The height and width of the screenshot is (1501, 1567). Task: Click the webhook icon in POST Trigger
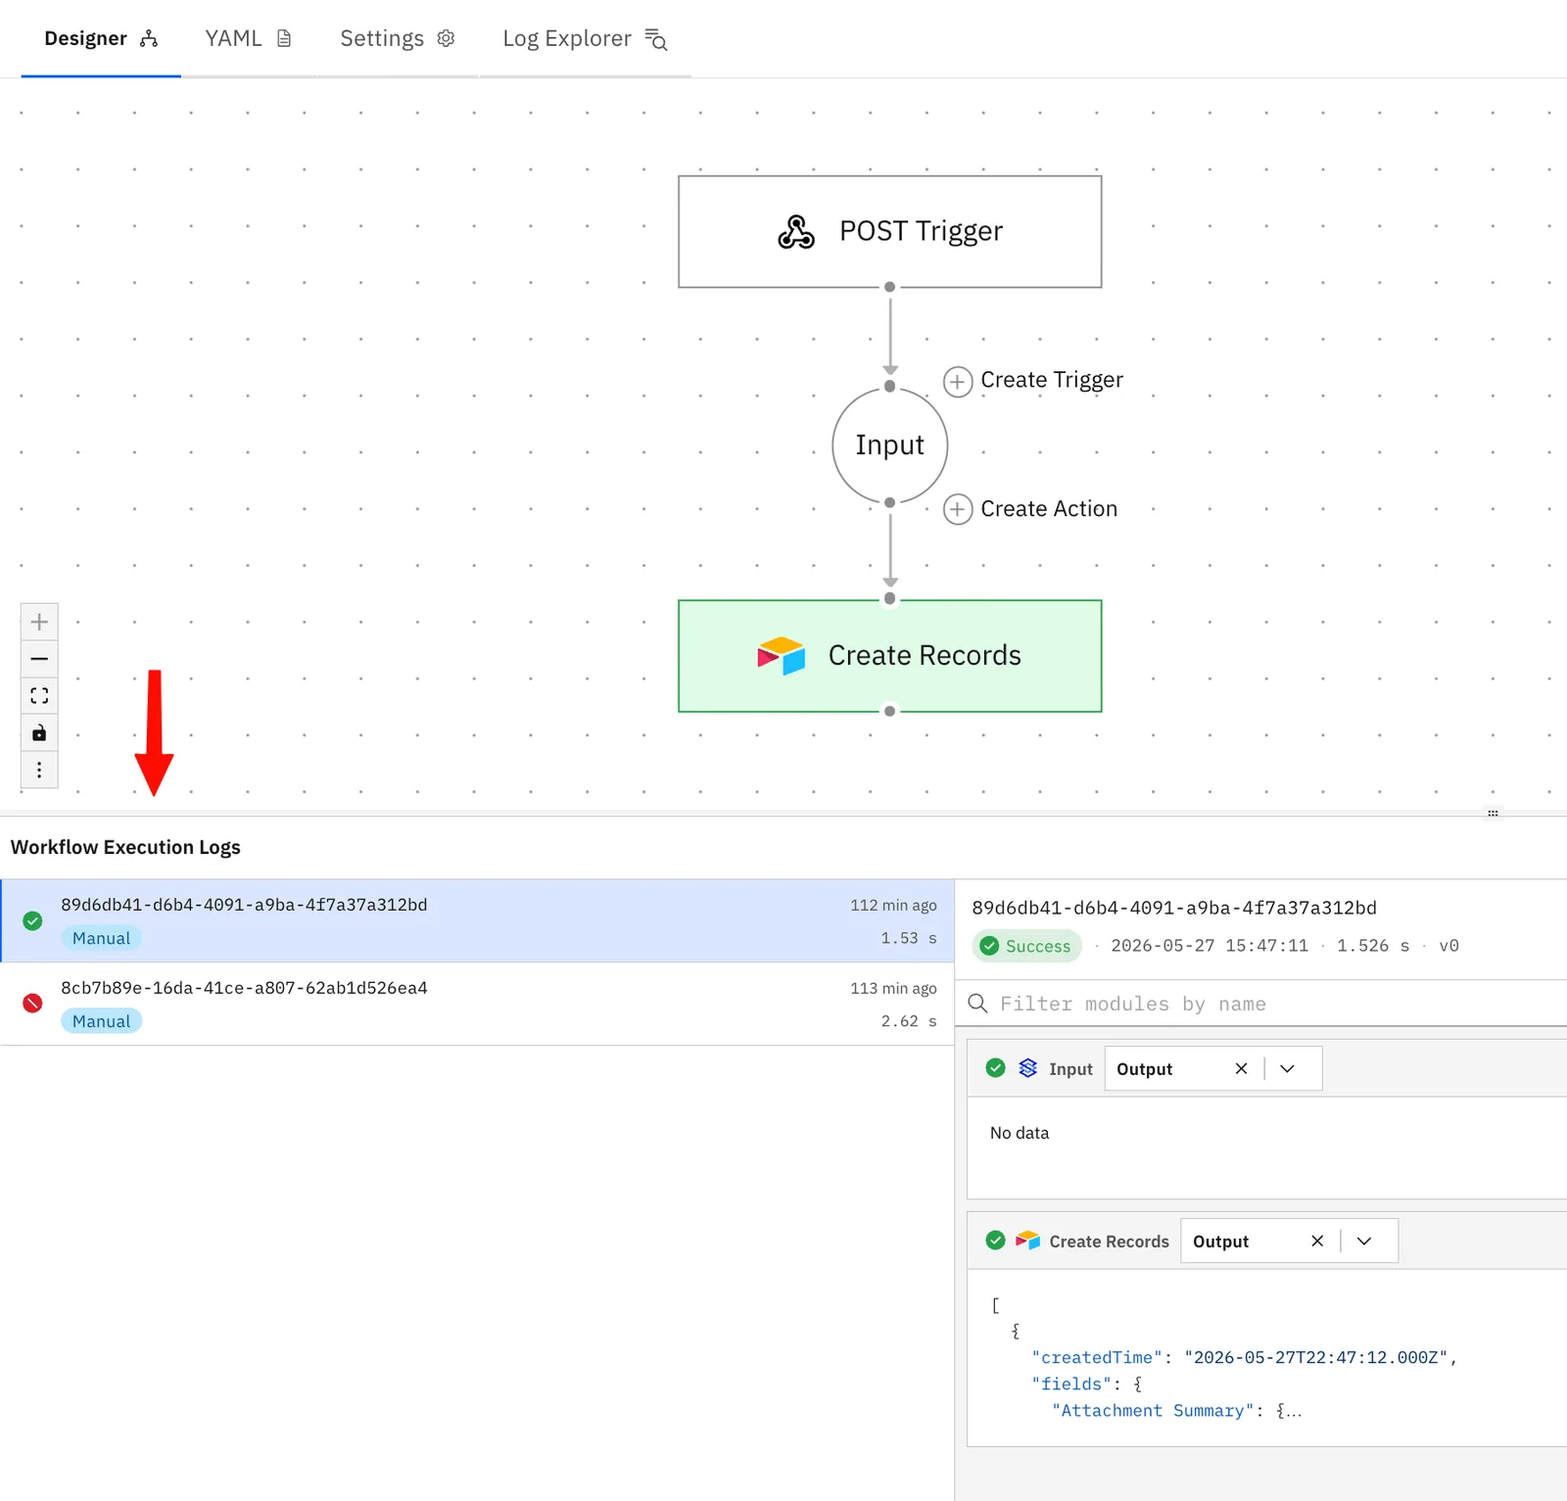[x=795, y=232]
